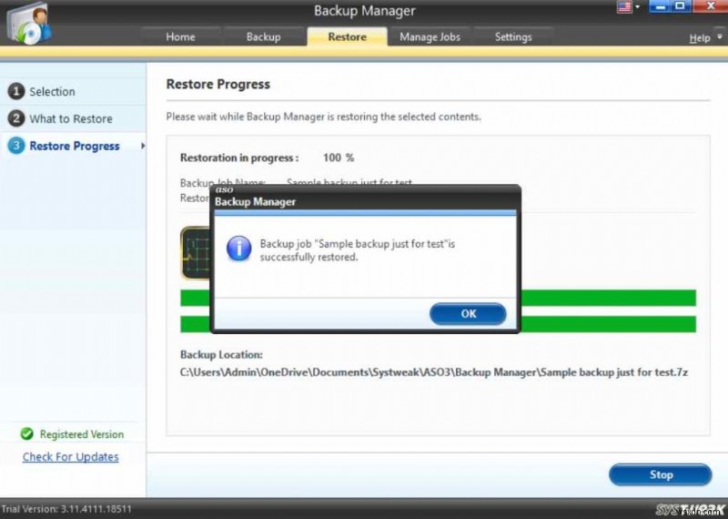Minimize the Backup Manager window
728x519 pixels.
[x=661, y=6]
